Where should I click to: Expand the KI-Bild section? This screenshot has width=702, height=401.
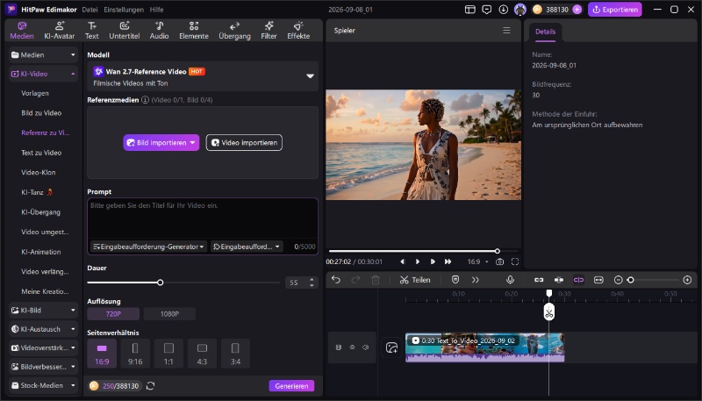coord(43,310)
